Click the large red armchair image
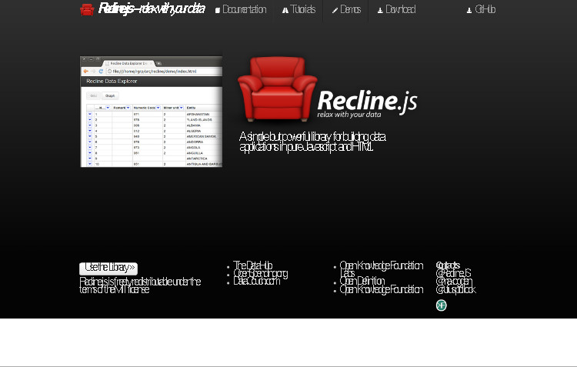This screenshot has width=577, height=367. pos(277,88)
